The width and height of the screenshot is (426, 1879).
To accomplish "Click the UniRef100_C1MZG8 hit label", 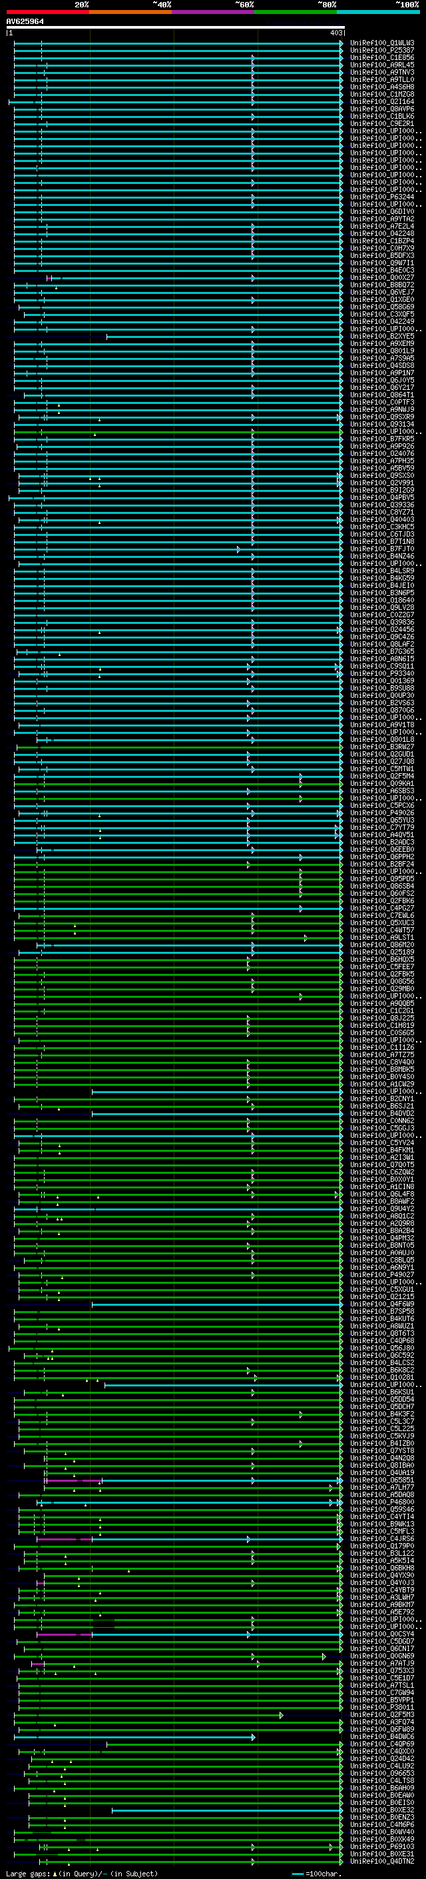I will 382,94.
